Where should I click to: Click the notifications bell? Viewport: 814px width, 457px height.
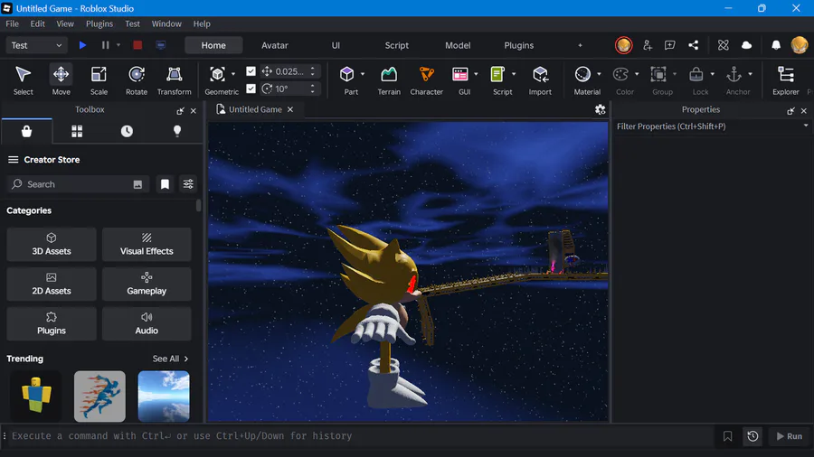tap(776, 45)
